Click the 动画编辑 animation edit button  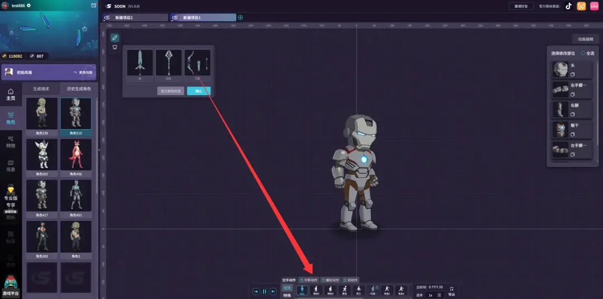click(x=585, y=39)
